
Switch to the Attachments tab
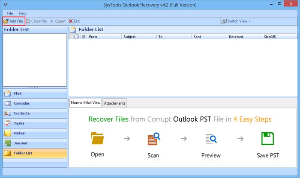tap(114, 103)
